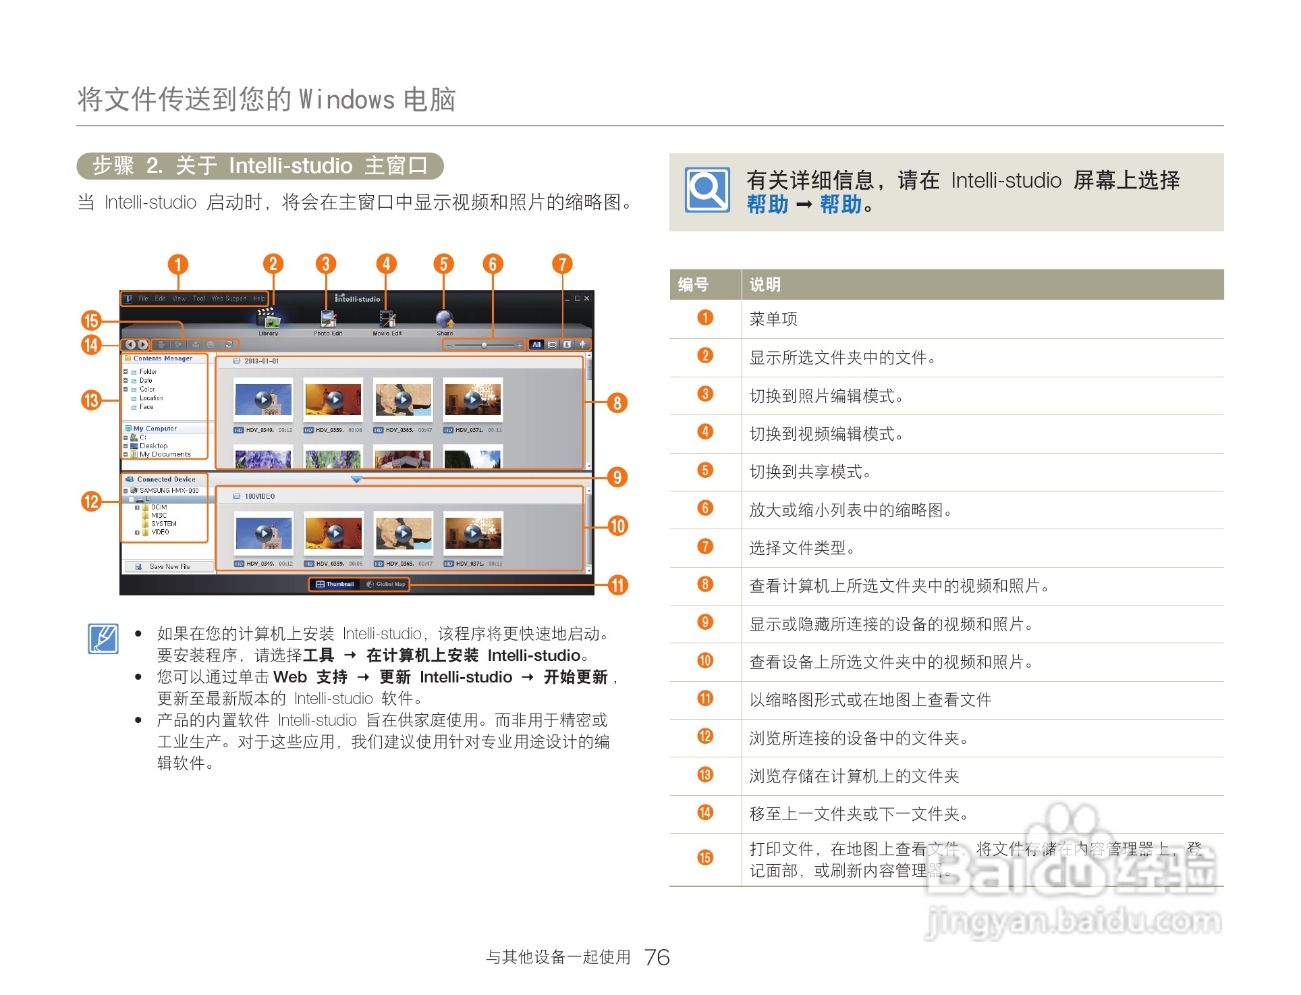Expand the My Documents node

tap(126, 454)
